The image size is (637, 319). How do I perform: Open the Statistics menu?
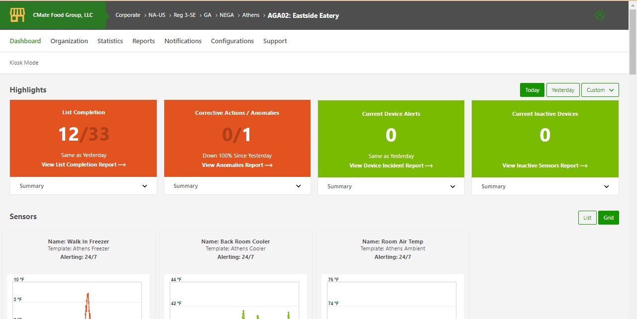110,41
